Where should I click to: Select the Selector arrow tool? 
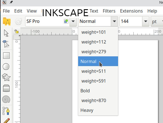pos(6,33)
